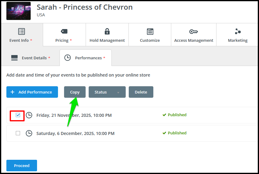This screenshot has width=259, height=174.
Task: Select the Performances sub-tab label
Action: click(88, 58)
